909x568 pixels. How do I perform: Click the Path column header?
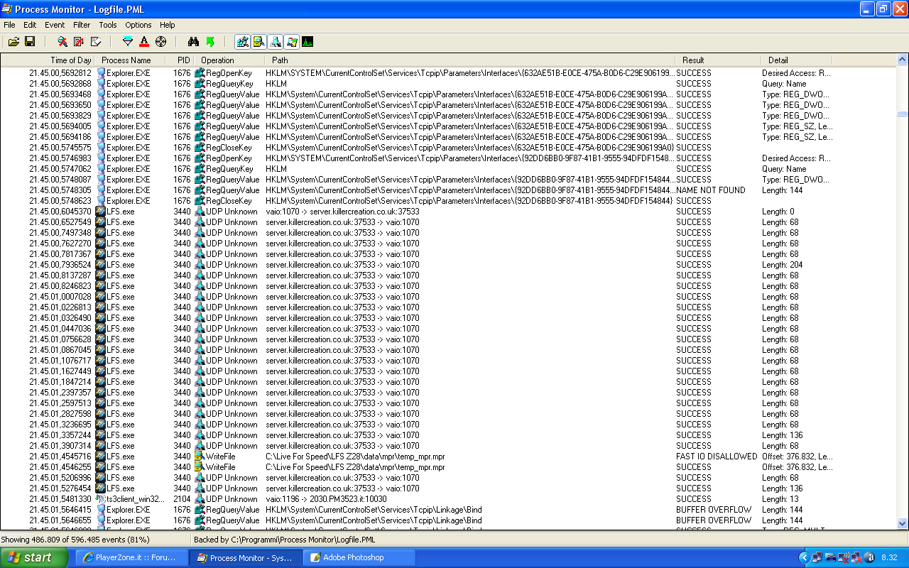[x=470, y=60]
